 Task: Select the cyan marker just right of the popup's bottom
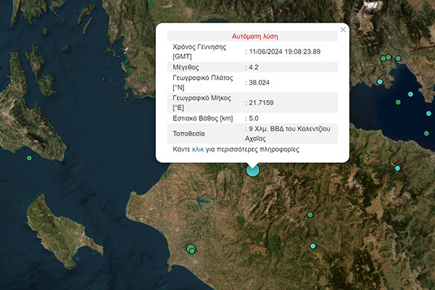click(x=397, y=168)
